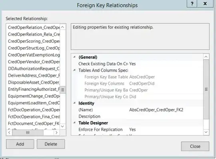The width and height of the screenshot is (216, 159).
Task: Select Check Existing Data On Creation property
Action: (103, 64)
